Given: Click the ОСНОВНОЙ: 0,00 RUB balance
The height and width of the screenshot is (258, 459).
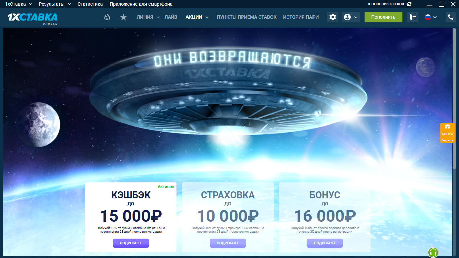Looking at the screenshot, I should pyautogui.click(x=385, y=4).
